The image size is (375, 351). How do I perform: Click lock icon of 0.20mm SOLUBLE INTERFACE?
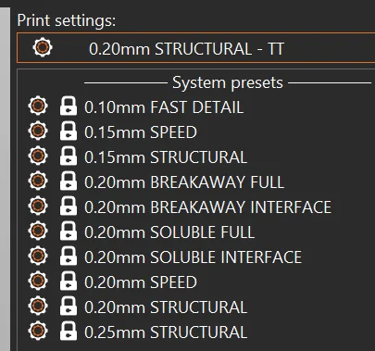69,256
